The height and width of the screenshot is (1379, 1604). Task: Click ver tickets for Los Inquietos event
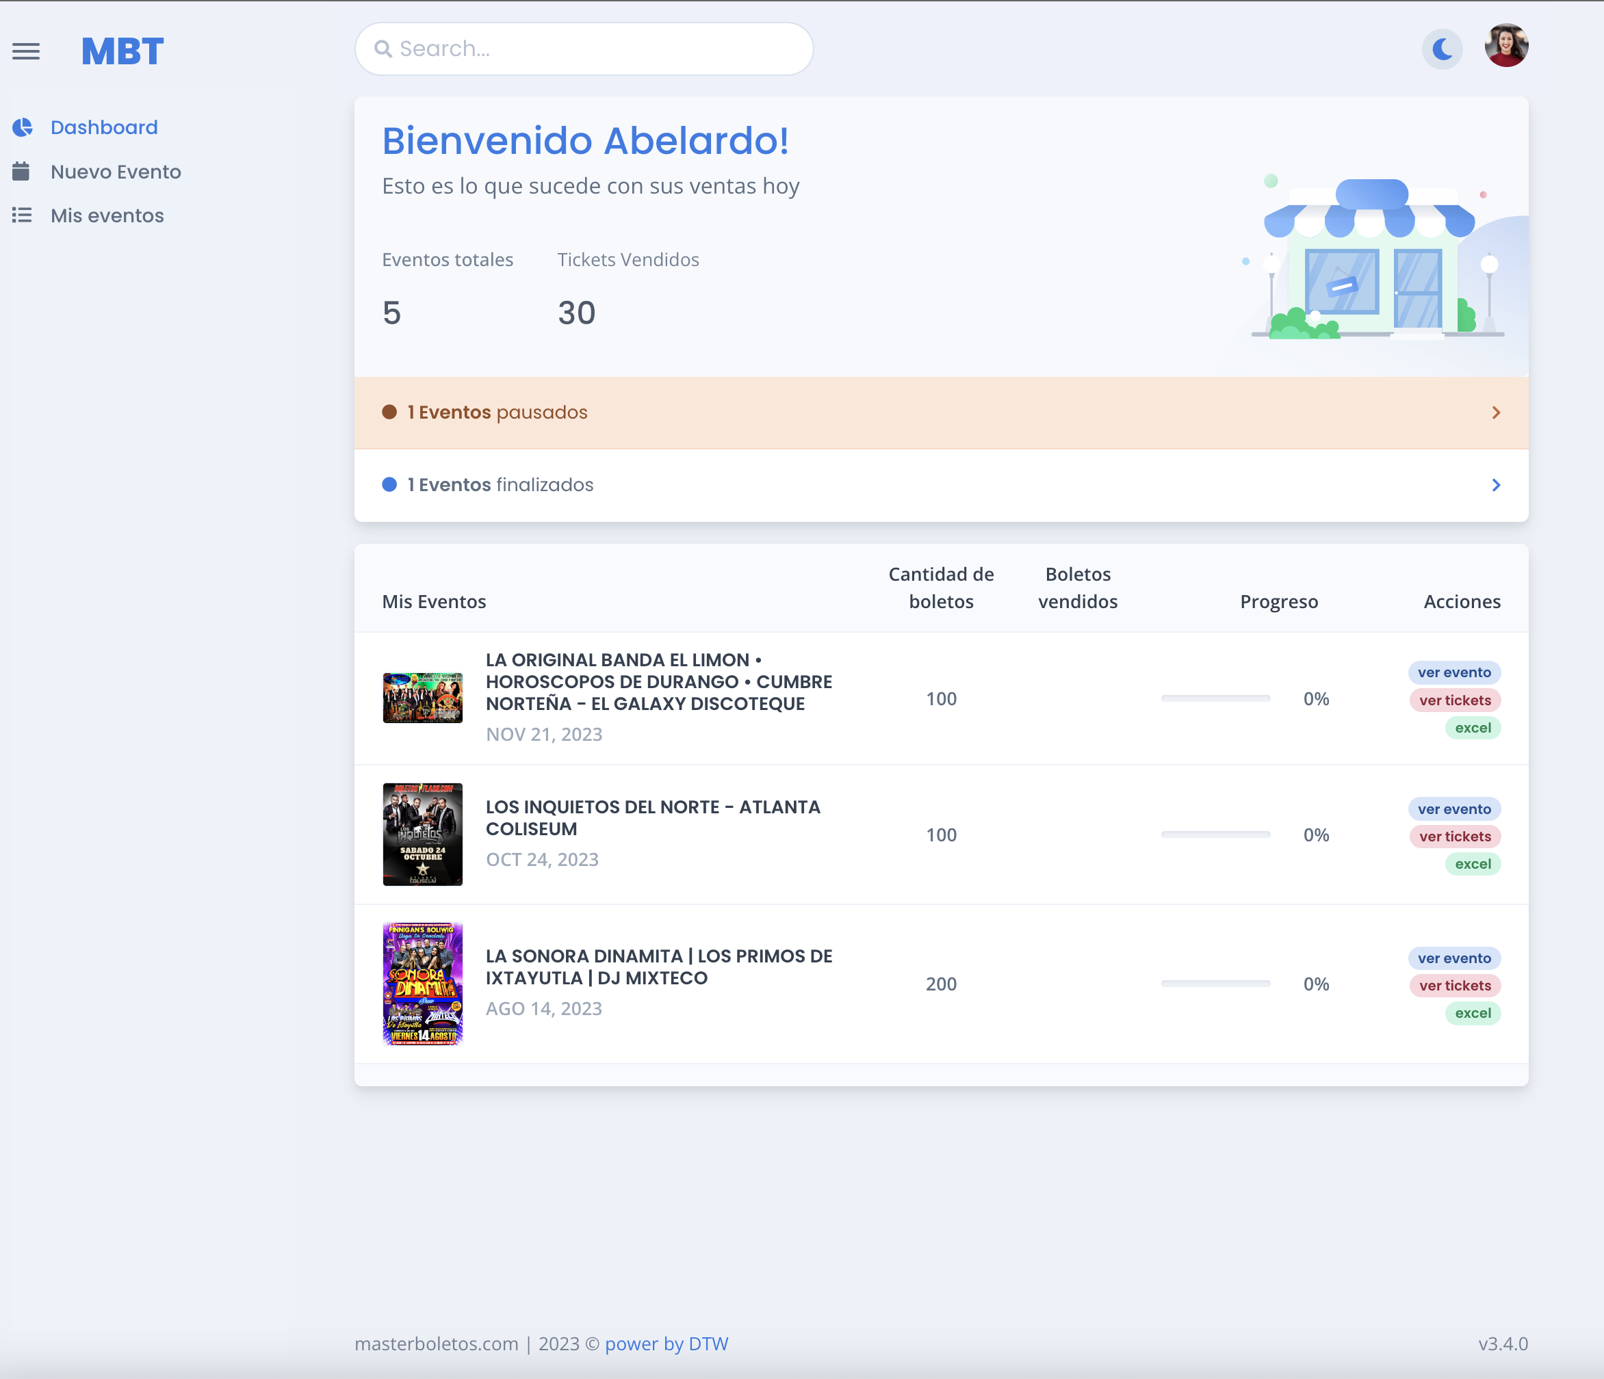tap(1455, 837)
